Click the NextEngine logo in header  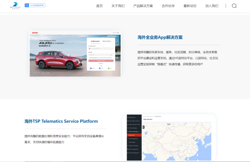15,5
